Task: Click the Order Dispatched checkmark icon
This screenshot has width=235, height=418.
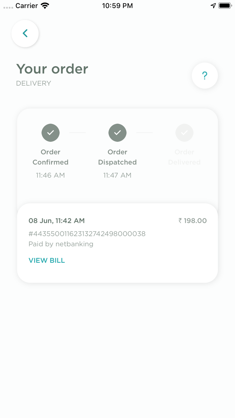Action: pyautogui.click(x=117, y=133)
